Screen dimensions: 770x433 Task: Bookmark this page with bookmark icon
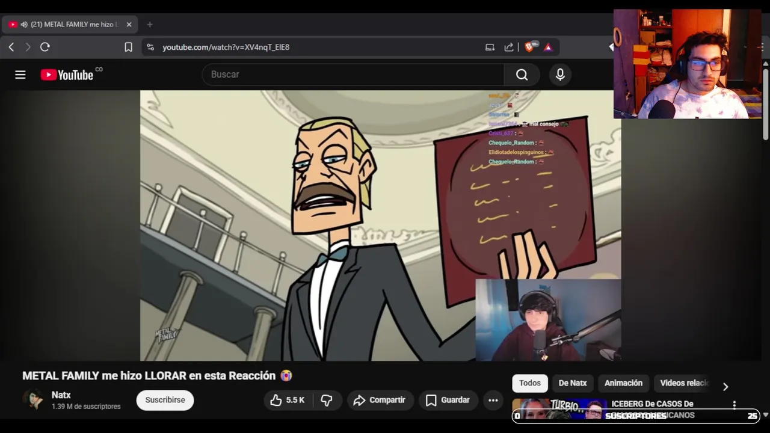pyautogui.click(x=128, y=47)
